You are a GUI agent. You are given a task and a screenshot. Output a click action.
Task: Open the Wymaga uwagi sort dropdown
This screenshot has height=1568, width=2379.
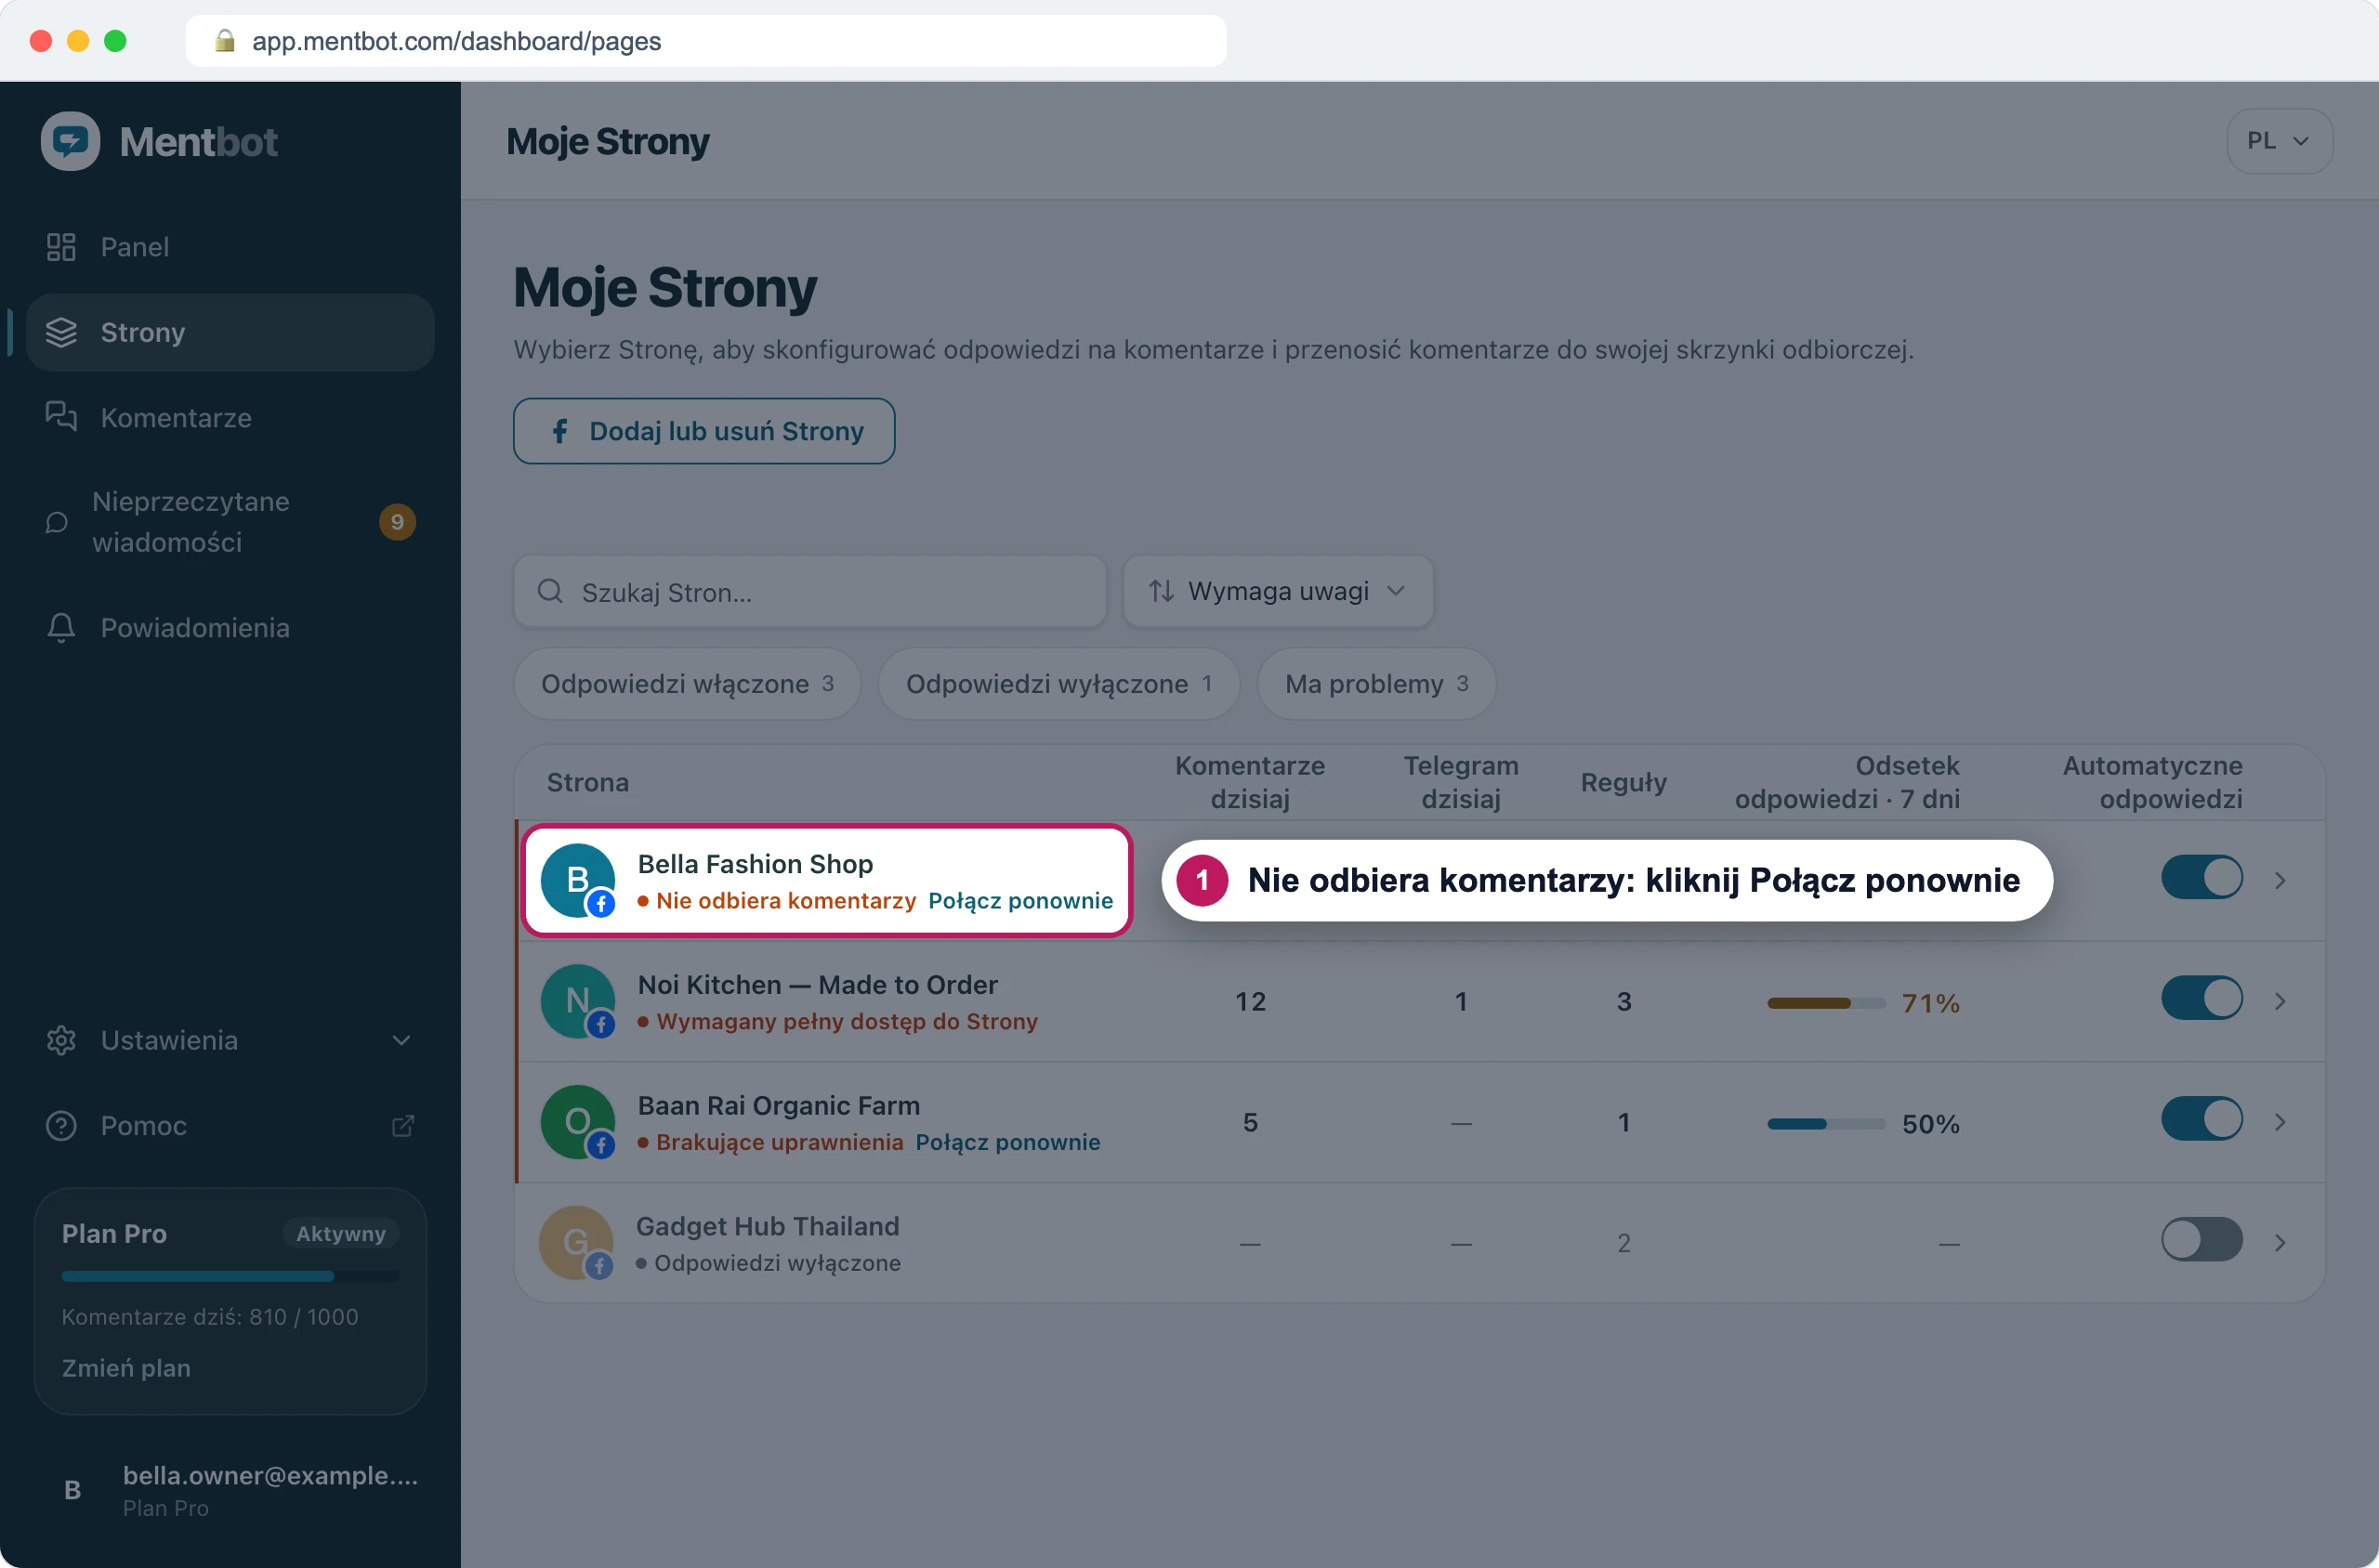(x=1278, y=592)
